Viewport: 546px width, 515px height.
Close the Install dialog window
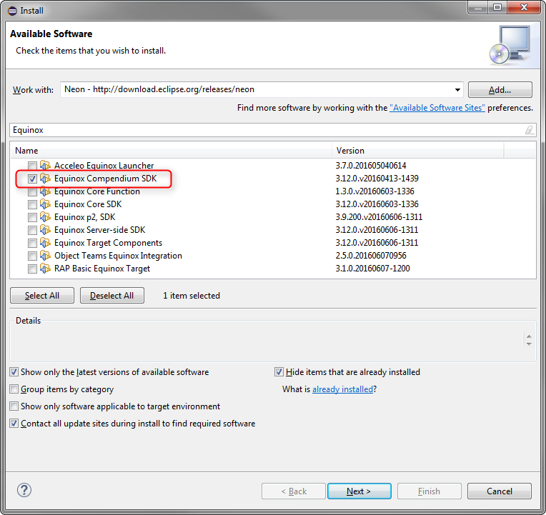[524, 7]
